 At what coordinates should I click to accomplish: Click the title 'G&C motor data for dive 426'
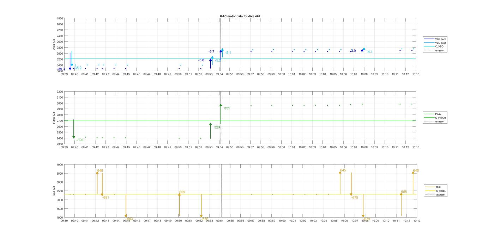click(x=240, y=16)
